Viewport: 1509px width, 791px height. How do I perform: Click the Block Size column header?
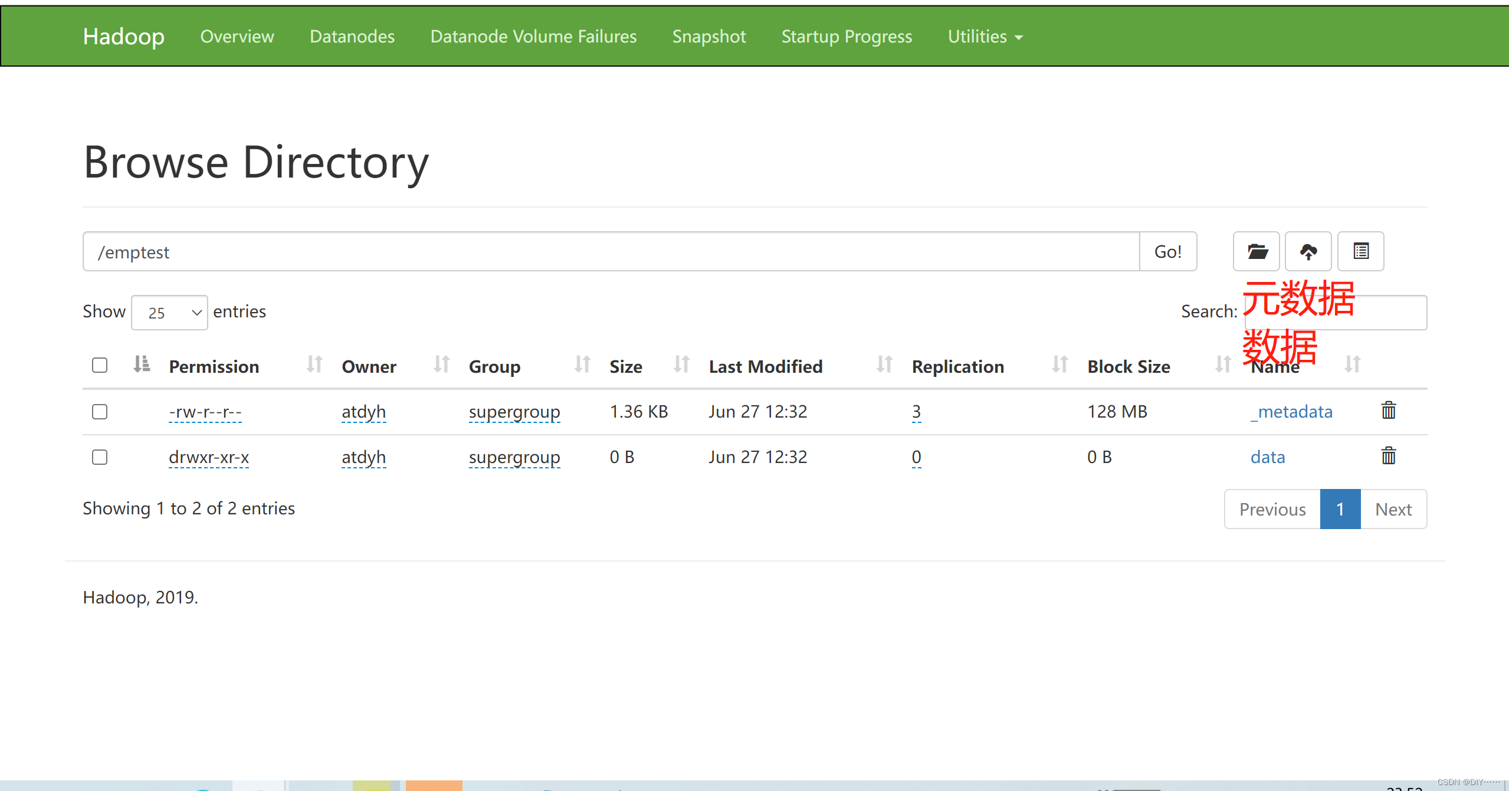pyautogui.click(x=1129, y=367)
